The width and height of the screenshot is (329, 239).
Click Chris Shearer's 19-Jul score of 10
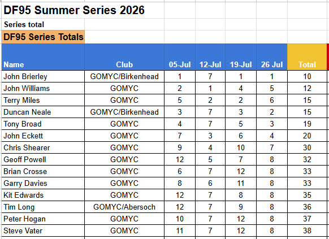(241, 147)
